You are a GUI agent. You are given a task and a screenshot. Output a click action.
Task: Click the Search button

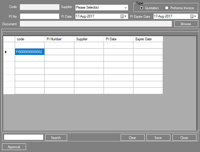(x=56, y=137)
